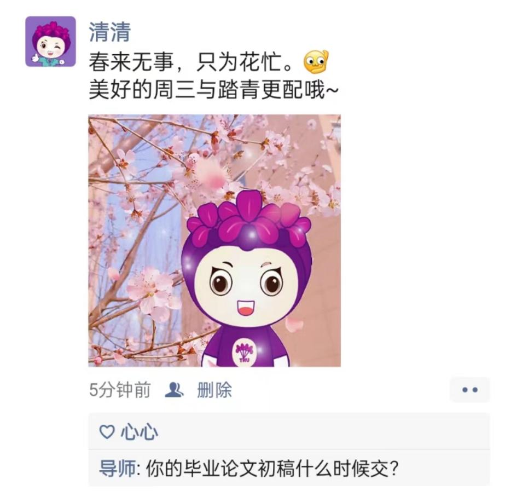Image resolution: width=505 pixels, height=496 pixels.
Task: Open the cherry blossom mascot photo
Action: click(214, 240)
